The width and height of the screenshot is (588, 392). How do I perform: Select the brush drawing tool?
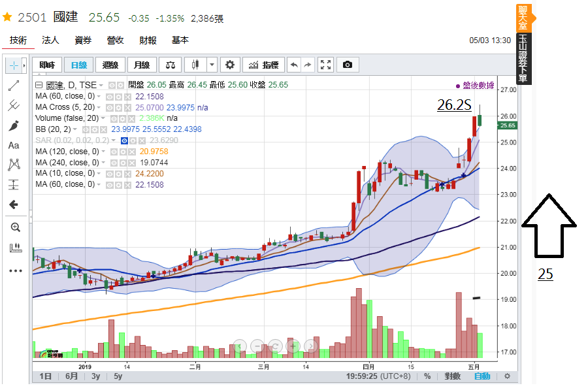[x=14, y=125]
